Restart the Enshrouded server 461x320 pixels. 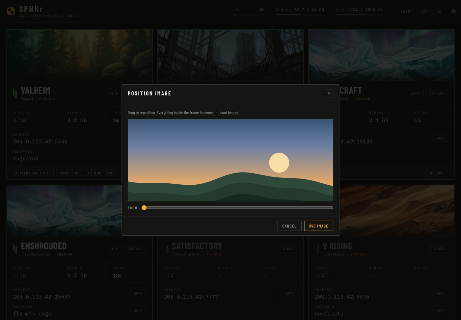point(135,249)
